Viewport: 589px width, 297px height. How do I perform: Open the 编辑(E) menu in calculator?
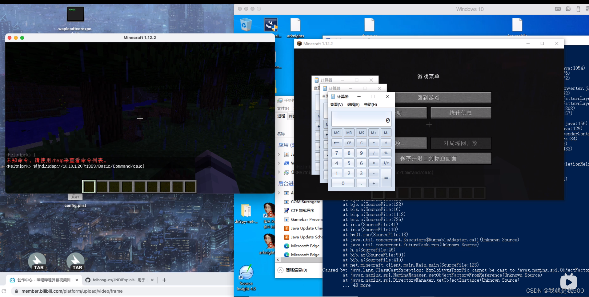pyautogui.click(x=353, y=105)
